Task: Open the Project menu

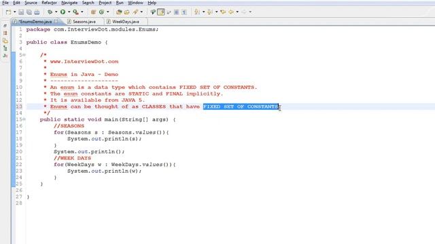Action: pyautogui.click(x=105, y=3)
